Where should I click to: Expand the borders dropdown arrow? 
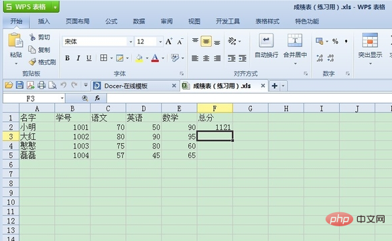click(111, 58)
